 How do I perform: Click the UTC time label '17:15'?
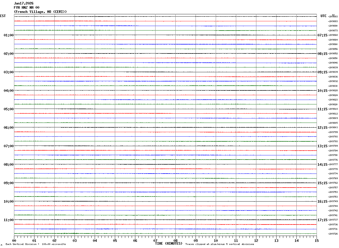(322, 220)
